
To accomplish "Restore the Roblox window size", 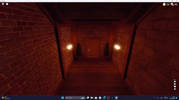I will coord(172,1).
